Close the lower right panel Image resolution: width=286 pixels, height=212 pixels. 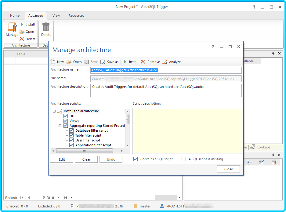[x=279, y=155]
